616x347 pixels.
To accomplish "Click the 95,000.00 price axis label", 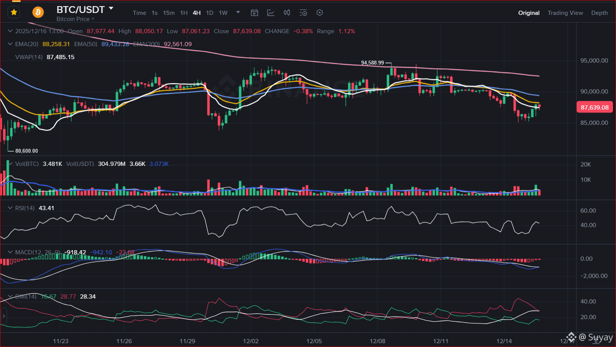I will pos(594,61).
